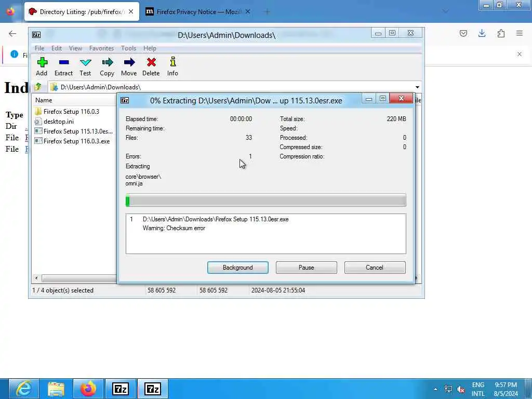Click the second 7-Zip taskbar button
The width and height of the screenshot is (532, 399).
point(152,389)
